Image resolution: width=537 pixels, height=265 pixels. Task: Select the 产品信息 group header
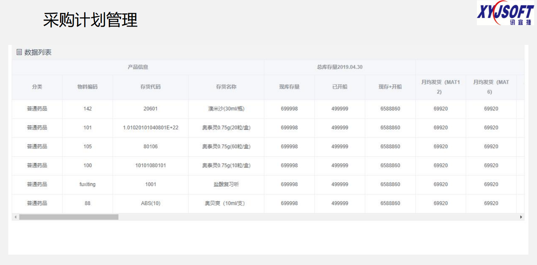138,67
